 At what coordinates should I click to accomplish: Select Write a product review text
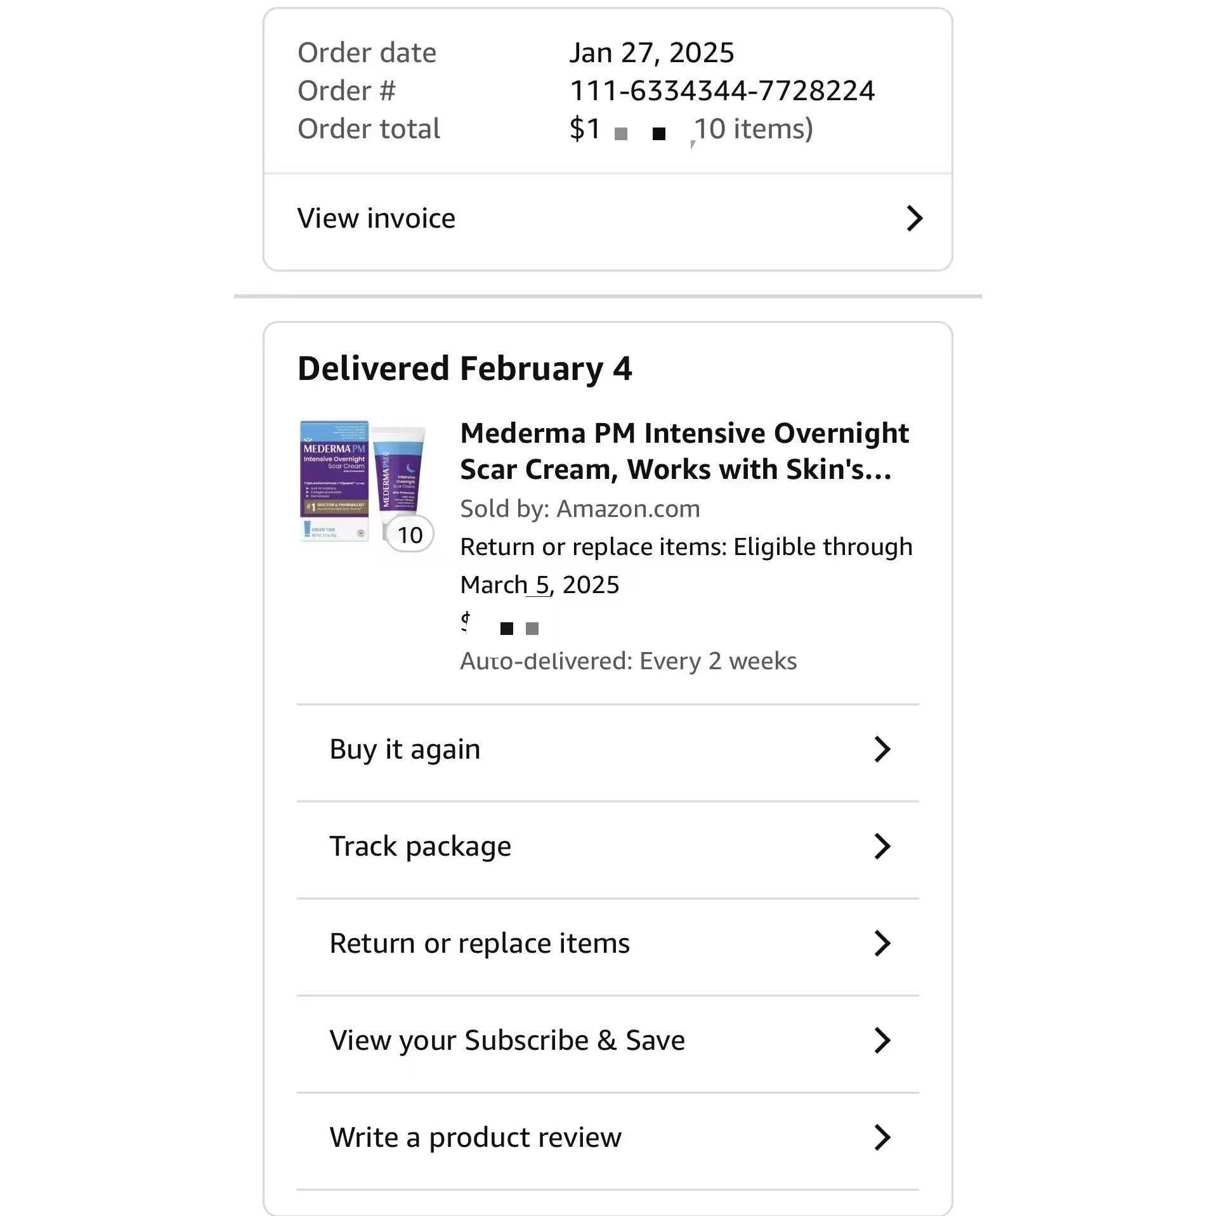tap(475, 1137)
